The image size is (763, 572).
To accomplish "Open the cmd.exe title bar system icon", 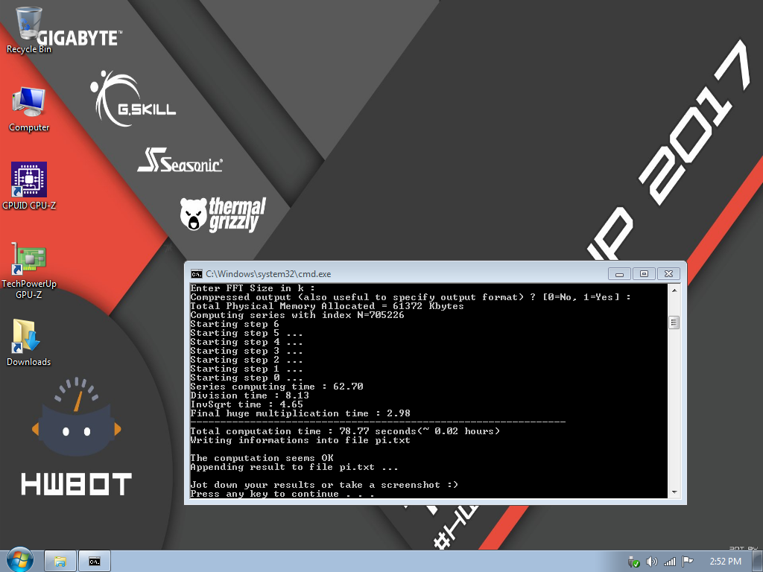I will [x=196, y=274].
